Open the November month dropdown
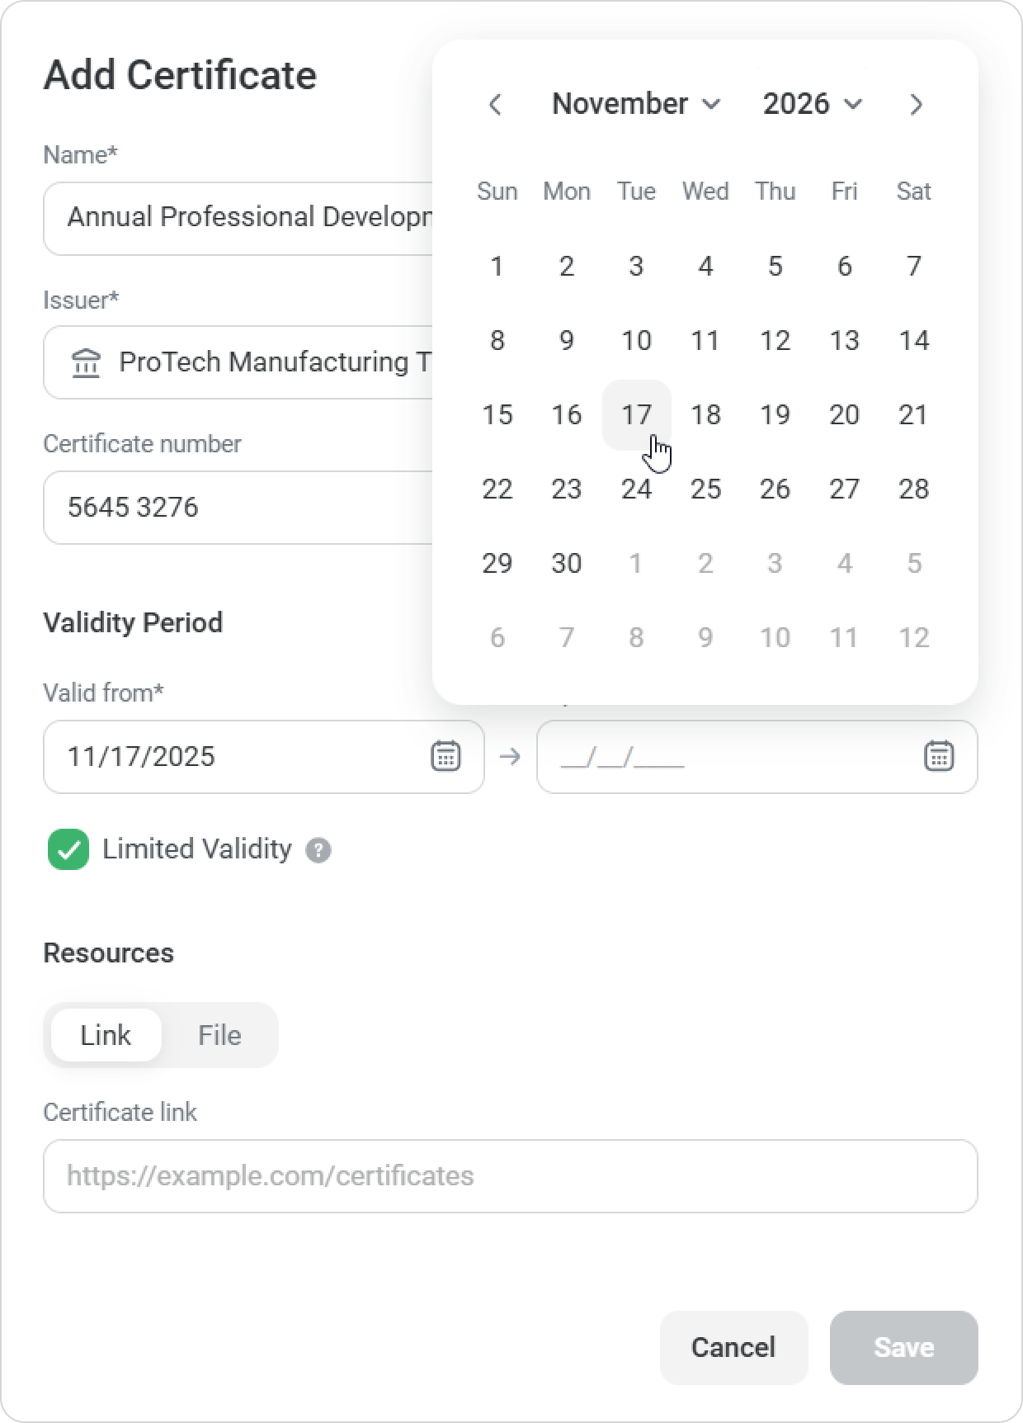Screen dimensions: 1023x1423 tap(636, 104)
